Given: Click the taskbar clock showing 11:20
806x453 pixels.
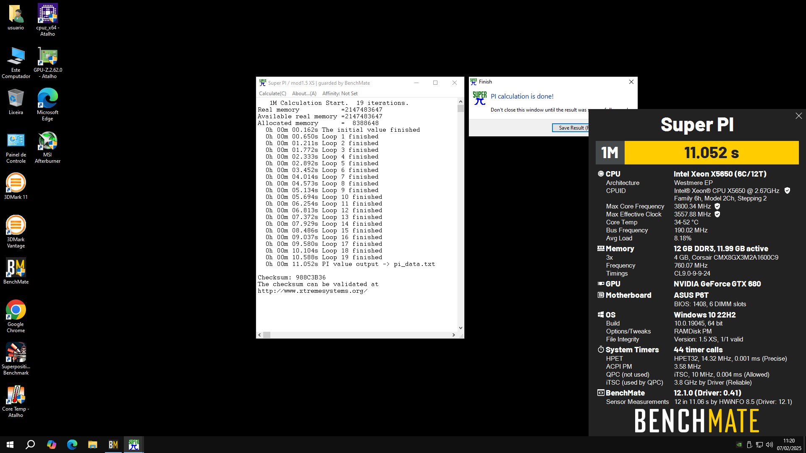Looking at the screenshot, I should [x=789, y=445].
